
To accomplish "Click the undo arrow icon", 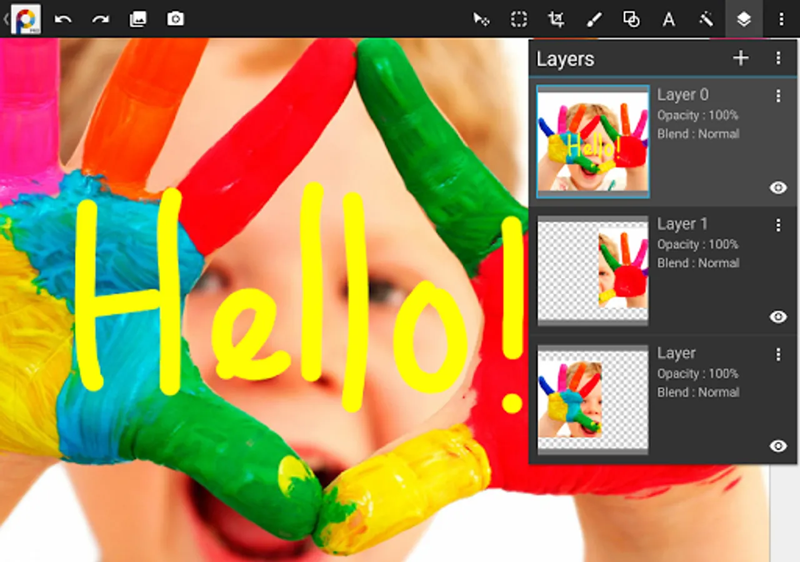I will point(62,19).
